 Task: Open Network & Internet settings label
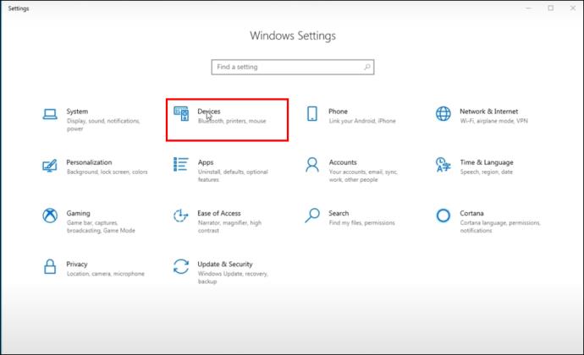[x=488, y=112]
